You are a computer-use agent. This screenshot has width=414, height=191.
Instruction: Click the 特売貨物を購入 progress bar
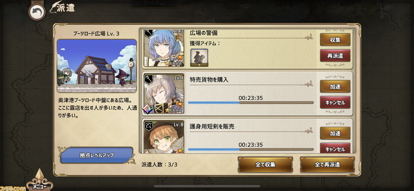click(x=251, y=103)
